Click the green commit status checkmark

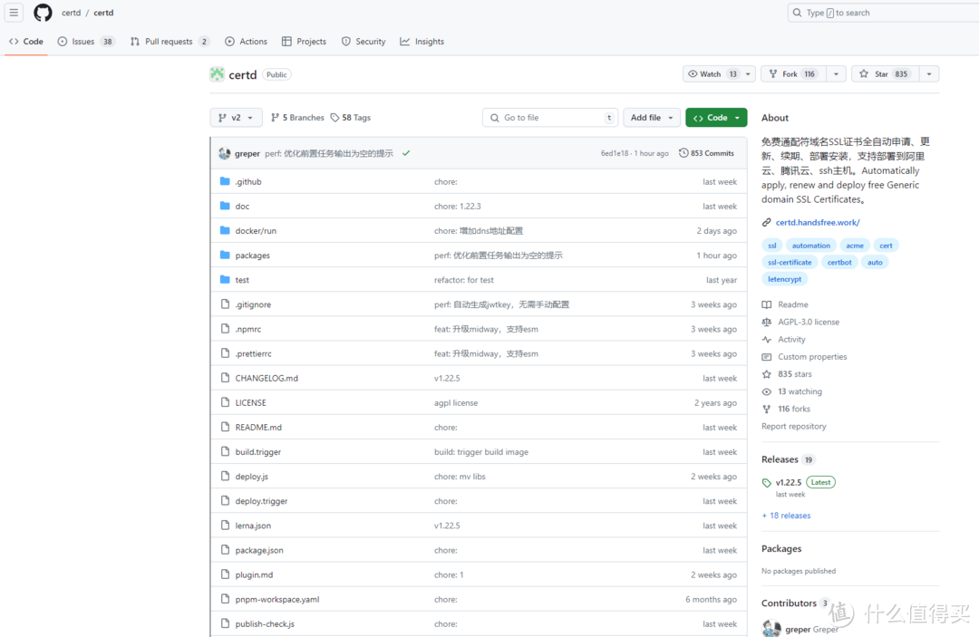pyautogui.click(x=406, y=153)
